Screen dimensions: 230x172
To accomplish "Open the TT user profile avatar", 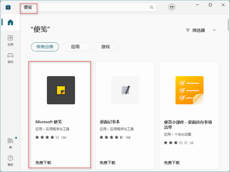I will click(x=172, y=7).
